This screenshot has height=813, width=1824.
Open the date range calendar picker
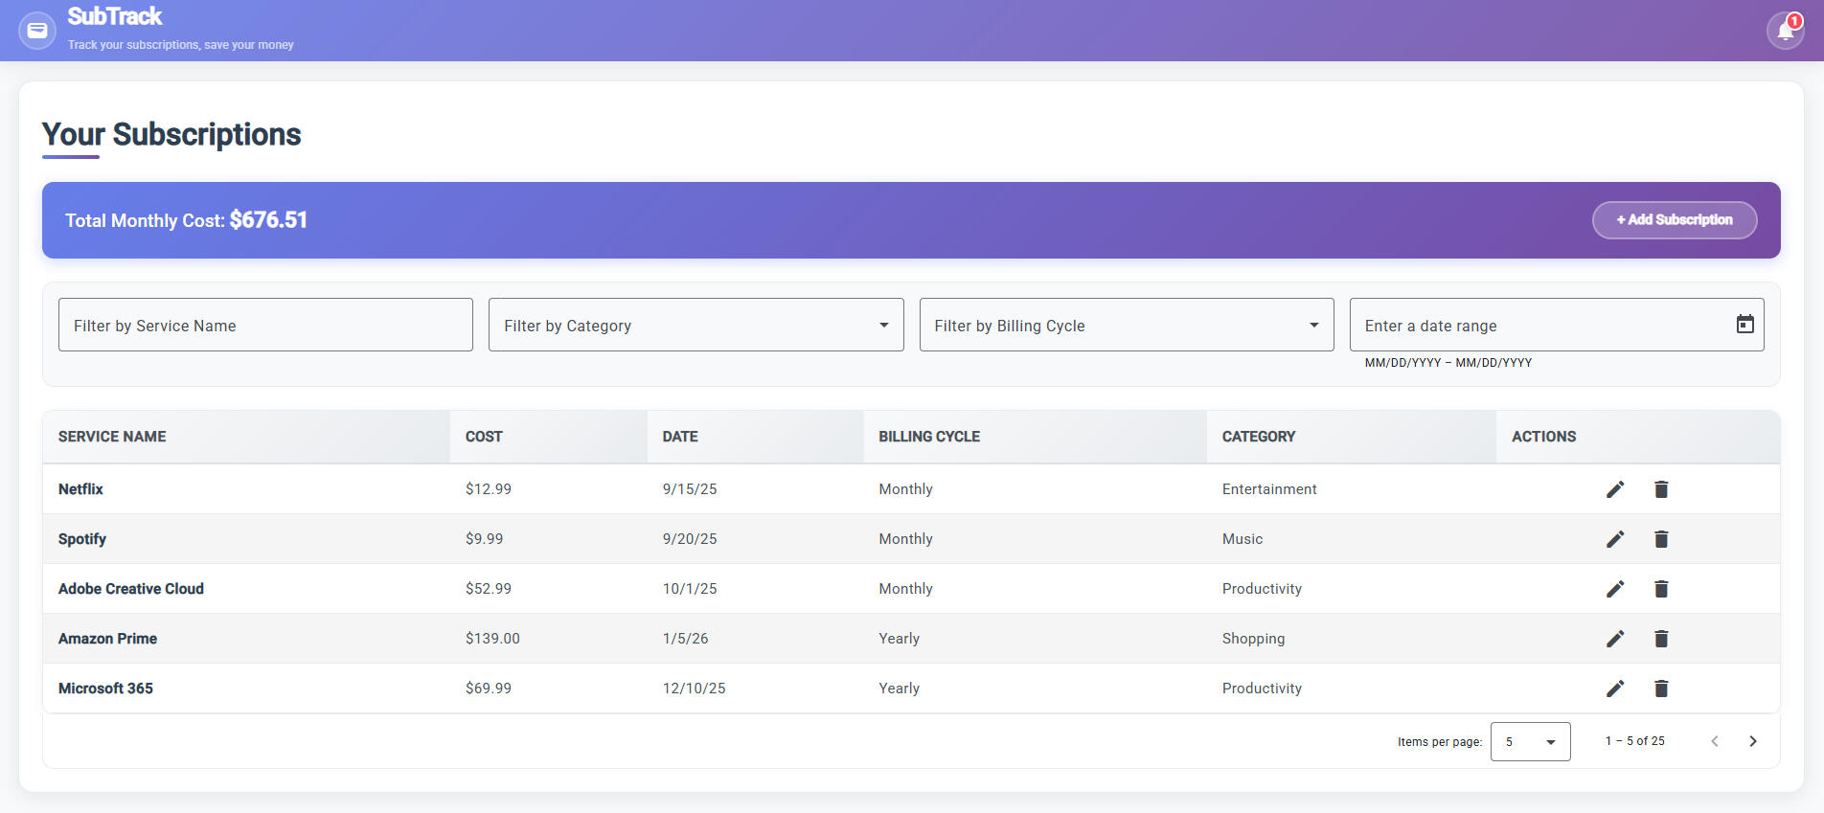point(1744,325)
